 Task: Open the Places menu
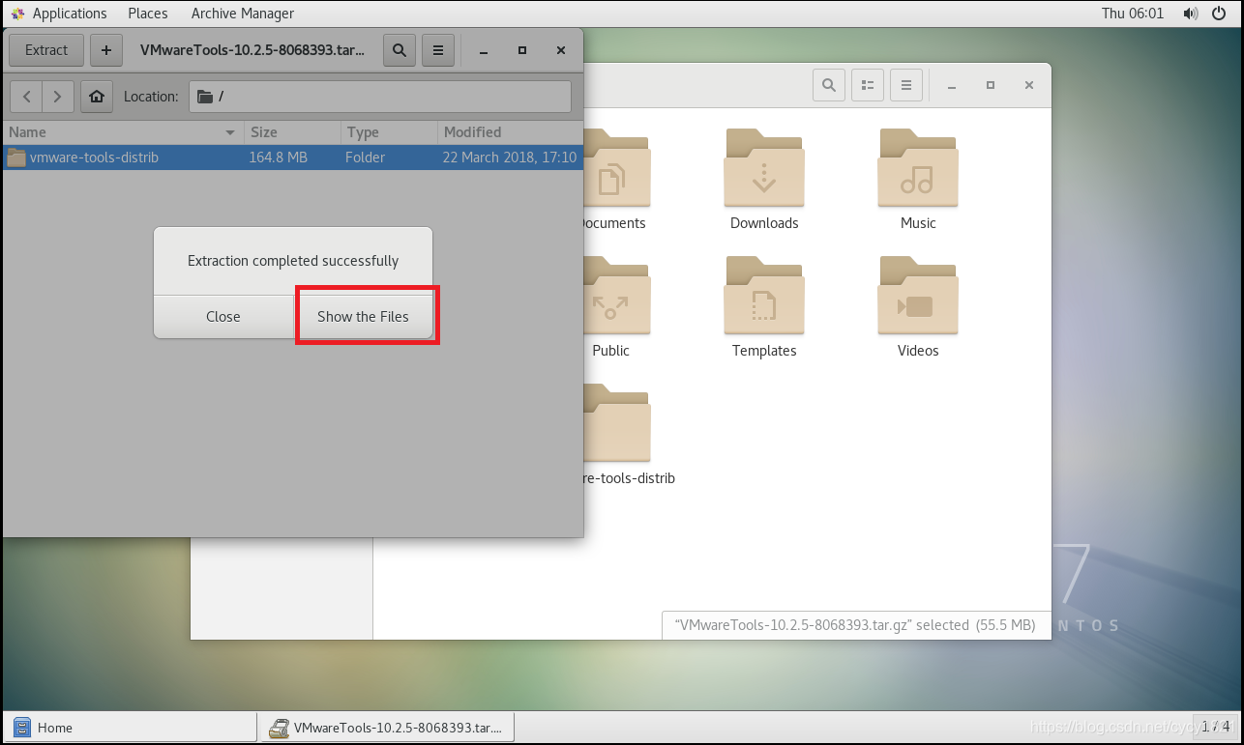148,14
